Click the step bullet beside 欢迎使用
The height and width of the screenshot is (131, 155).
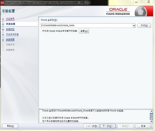coord(3,19)
